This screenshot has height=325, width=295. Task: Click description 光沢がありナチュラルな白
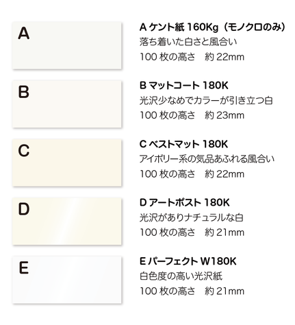192,217
